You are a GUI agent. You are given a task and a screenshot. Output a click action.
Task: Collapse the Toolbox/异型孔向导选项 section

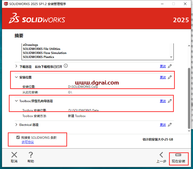[x=16, y=101]
